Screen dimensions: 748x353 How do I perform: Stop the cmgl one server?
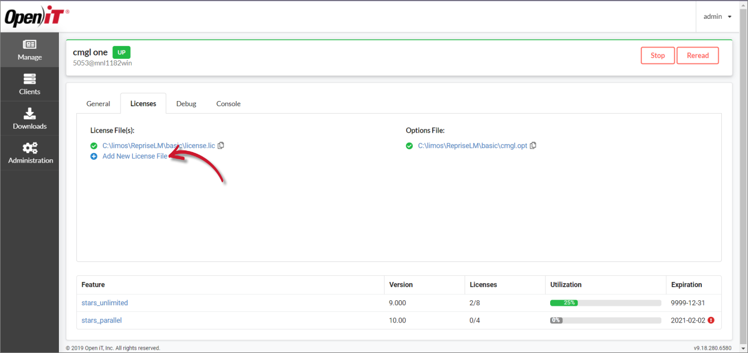[x=657, y=56]
